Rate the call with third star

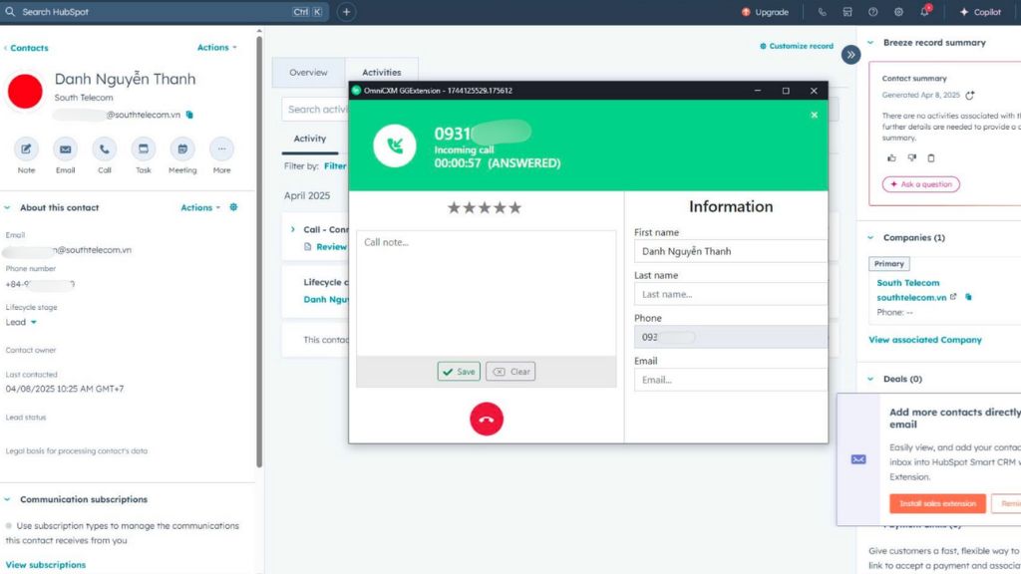pos(485,207)
